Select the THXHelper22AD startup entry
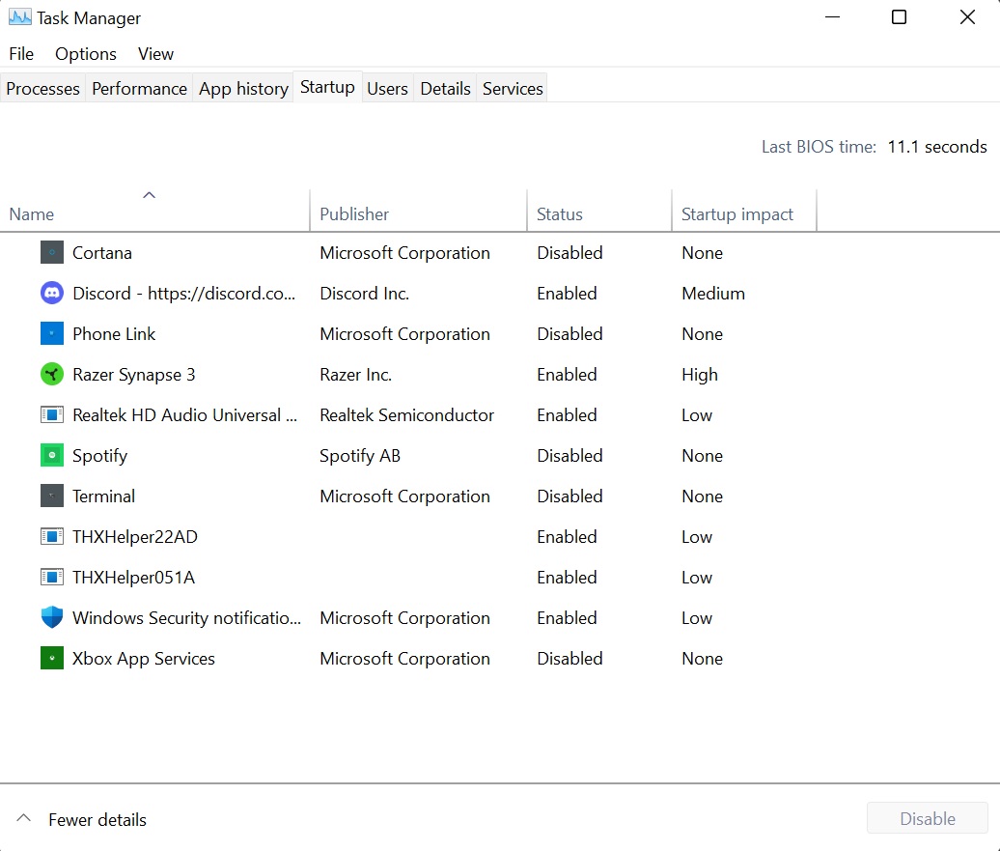 point(134,537)
